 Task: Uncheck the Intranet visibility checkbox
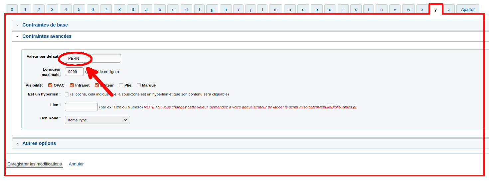[x=72, y=85]
